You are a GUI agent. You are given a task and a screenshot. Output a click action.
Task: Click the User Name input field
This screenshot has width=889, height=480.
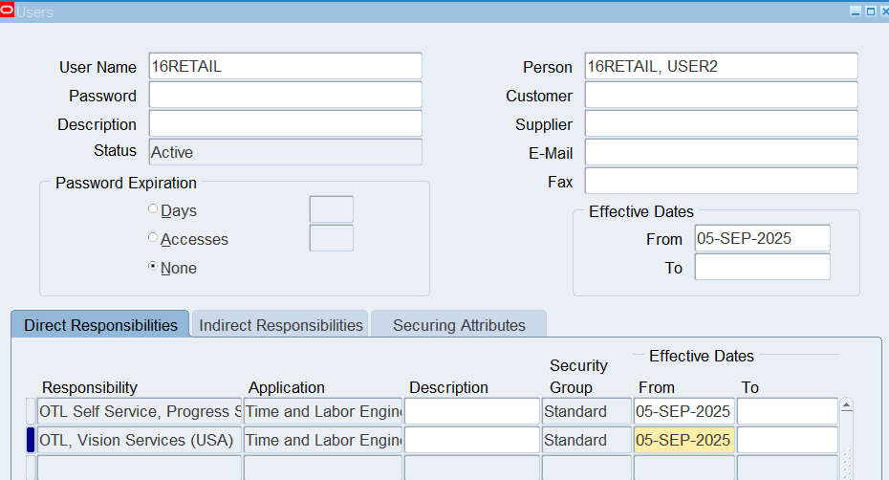(x=285, y=66)
